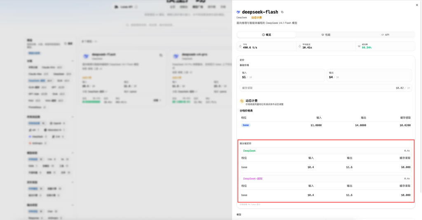The image size is (422, 220).
Task: Select $0.008 cache price in DeepSeek-越狱 group
Action: (x=406, y=195)
